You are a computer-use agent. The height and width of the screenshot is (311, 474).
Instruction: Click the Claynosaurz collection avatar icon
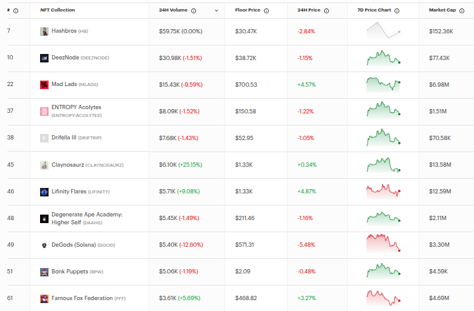44,165
